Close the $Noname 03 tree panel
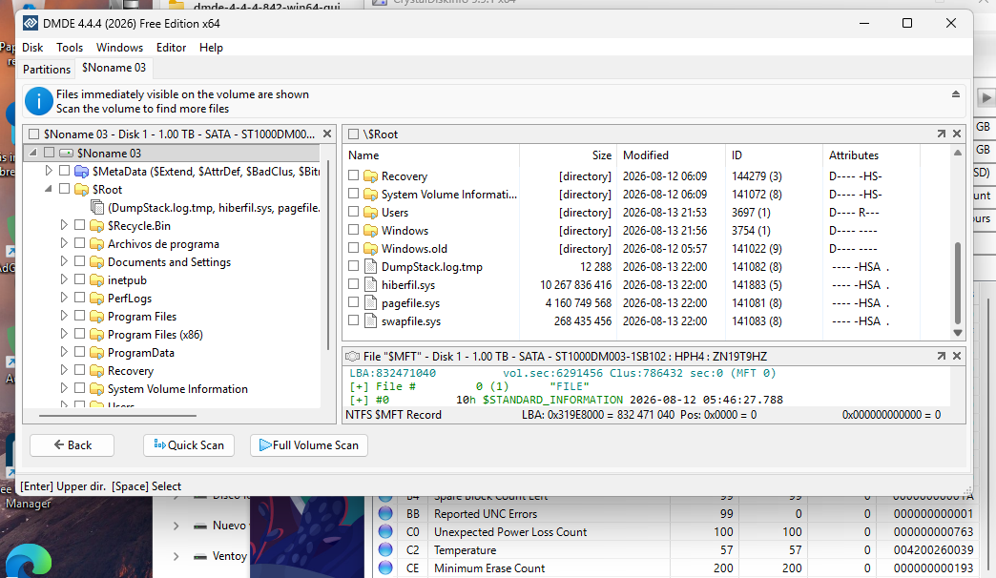The image size is (996, 578). [x=326, y=134]
